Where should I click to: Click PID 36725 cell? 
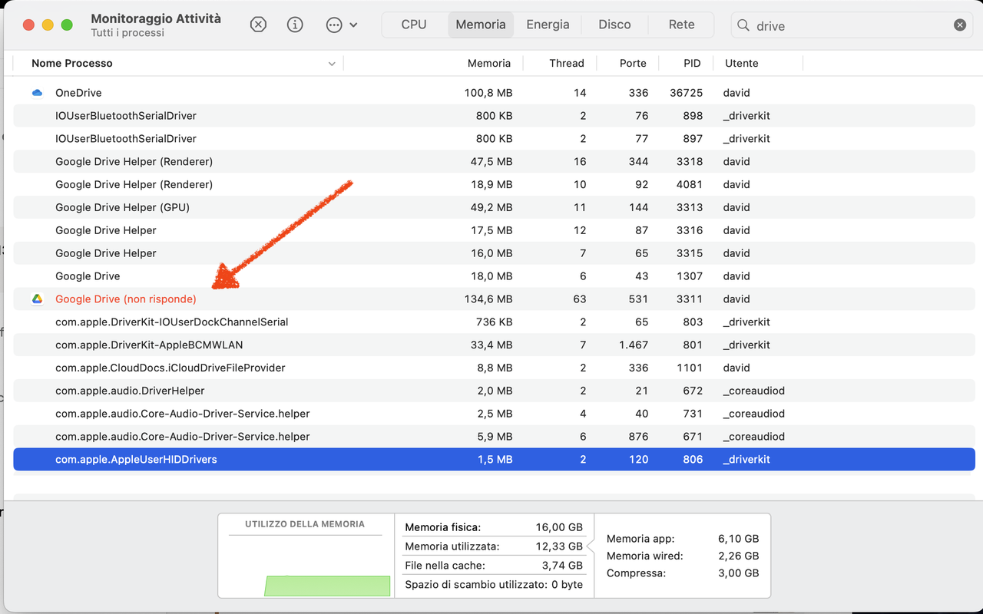(686, 93)
